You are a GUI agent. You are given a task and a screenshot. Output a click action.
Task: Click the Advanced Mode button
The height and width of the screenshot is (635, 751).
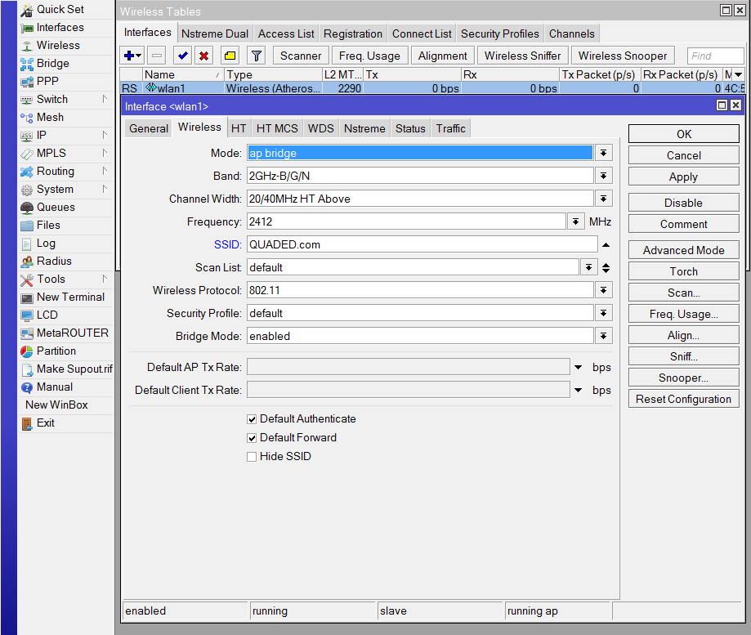(683, 250)
